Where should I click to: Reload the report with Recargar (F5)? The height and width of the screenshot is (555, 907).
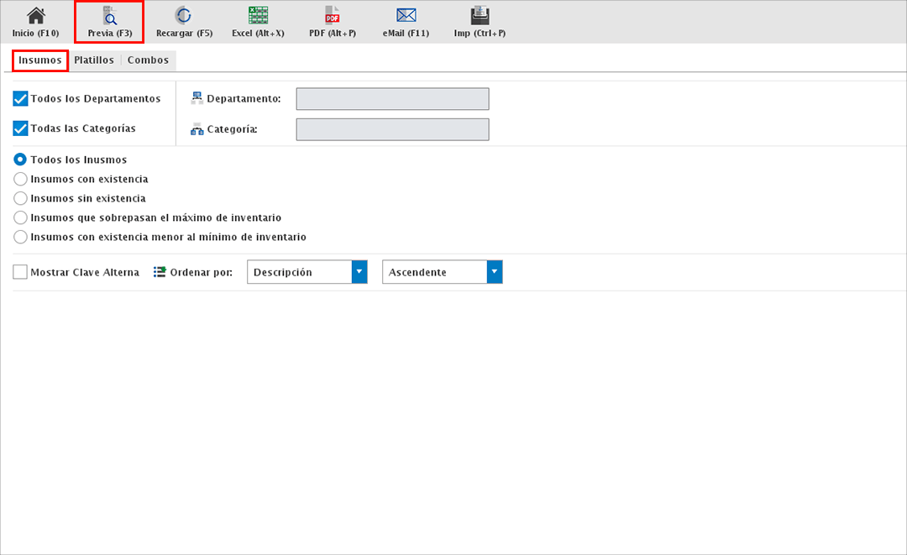pyautogui.click(x=183, y=16)
